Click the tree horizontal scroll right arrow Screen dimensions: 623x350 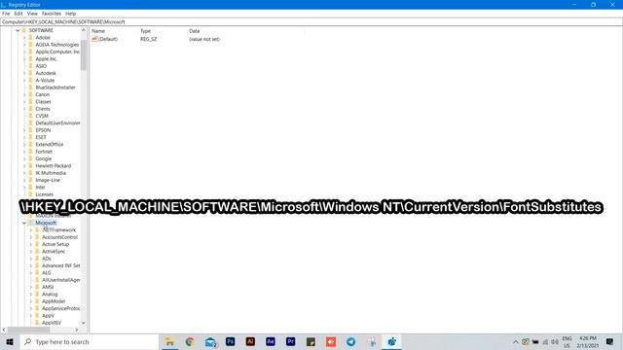77,330
